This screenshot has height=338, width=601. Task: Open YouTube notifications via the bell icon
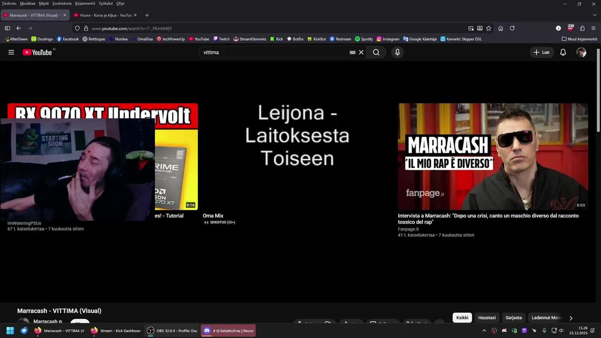coord(563,52)
